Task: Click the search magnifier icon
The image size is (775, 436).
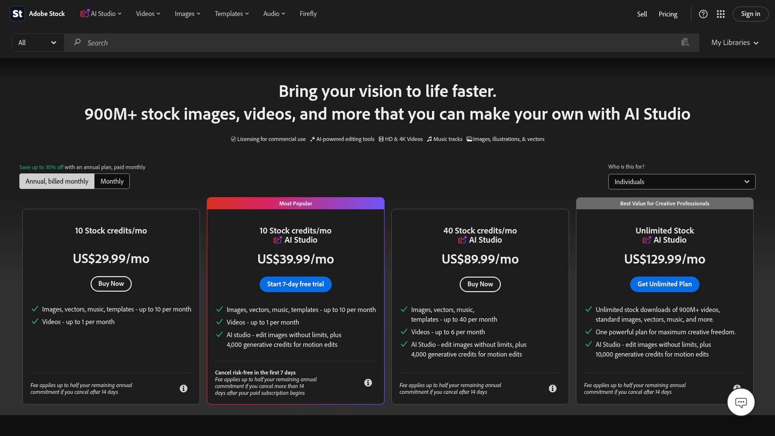Action: (x=77, y=43)
